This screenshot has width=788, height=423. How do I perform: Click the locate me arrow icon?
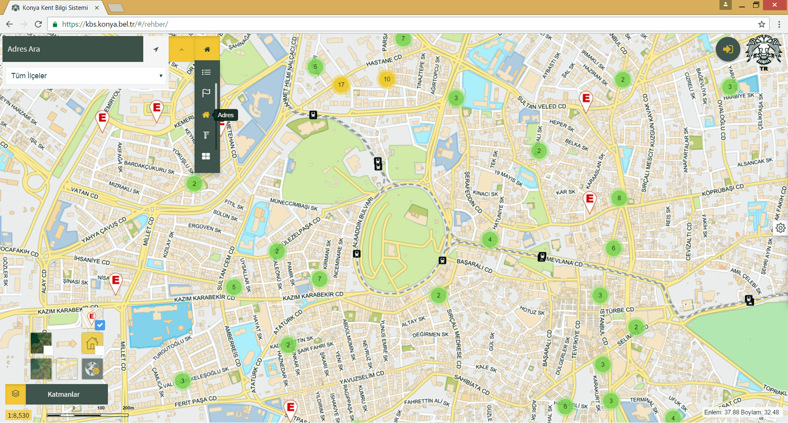click(156, 49)
